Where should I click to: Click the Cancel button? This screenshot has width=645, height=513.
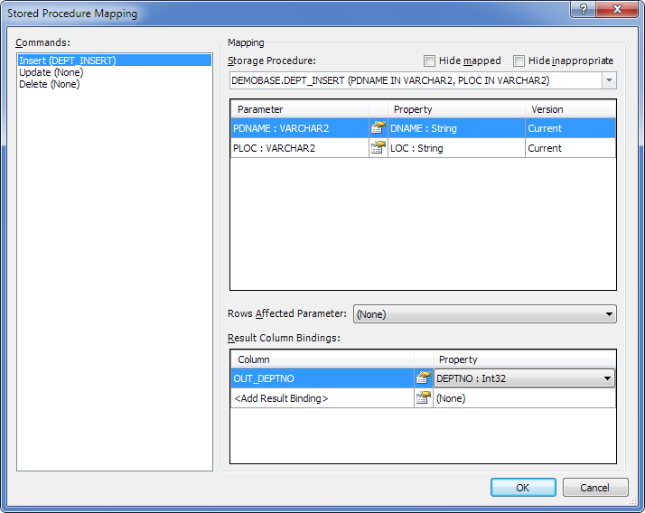(x=594, y=488)
